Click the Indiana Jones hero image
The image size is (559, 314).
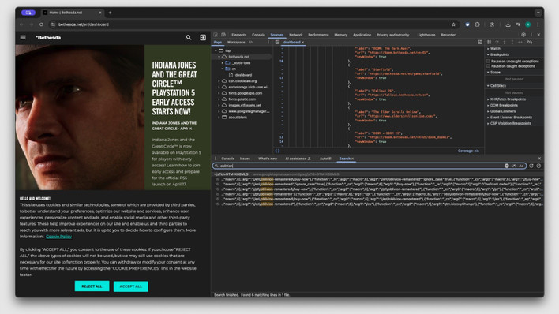80,118
